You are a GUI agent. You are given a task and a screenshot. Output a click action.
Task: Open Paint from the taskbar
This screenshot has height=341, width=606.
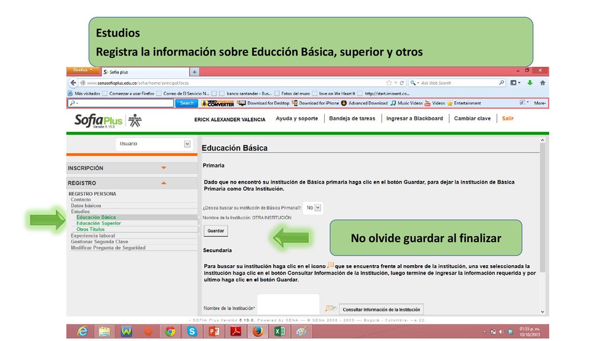click(301, 332)
